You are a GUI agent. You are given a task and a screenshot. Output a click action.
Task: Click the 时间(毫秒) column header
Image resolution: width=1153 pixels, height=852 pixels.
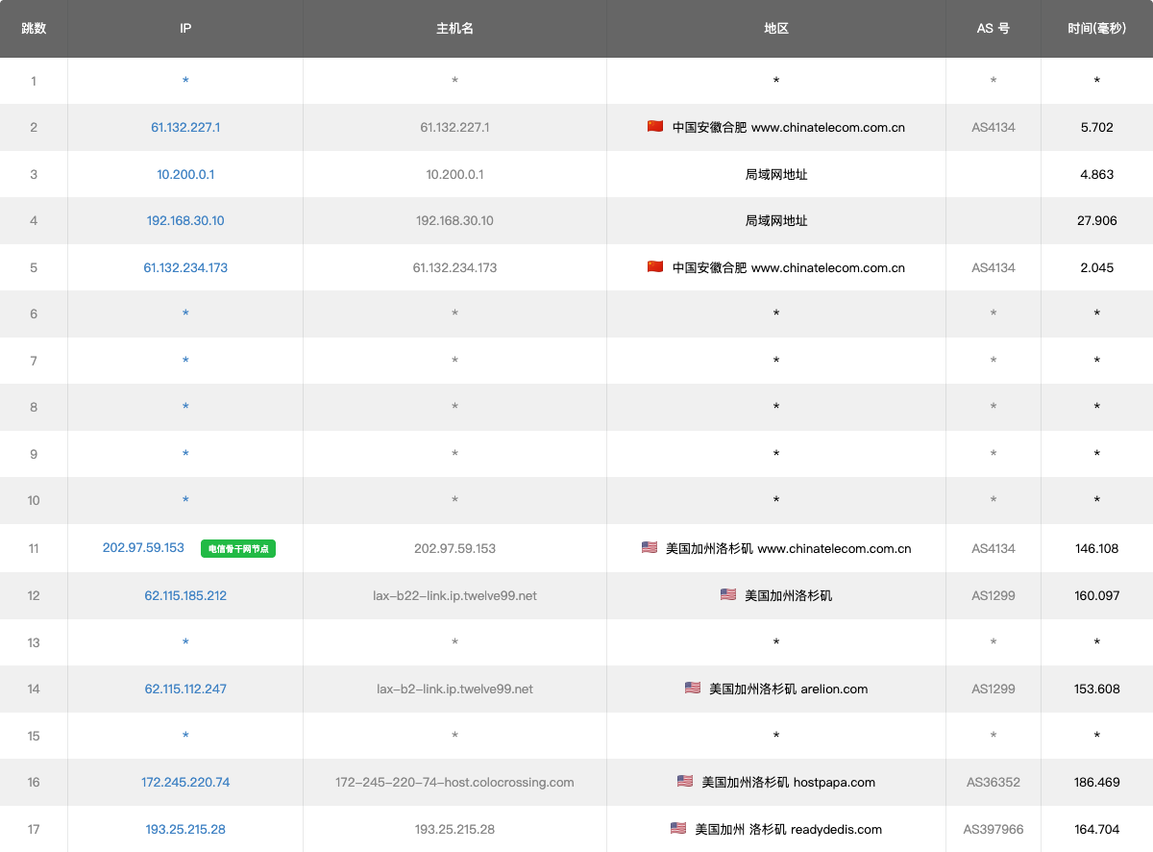tap(1096, 29)
